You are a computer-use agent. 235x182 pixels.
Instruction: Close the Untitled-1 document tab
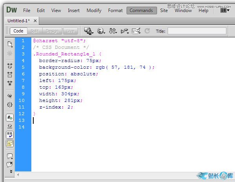35,20
